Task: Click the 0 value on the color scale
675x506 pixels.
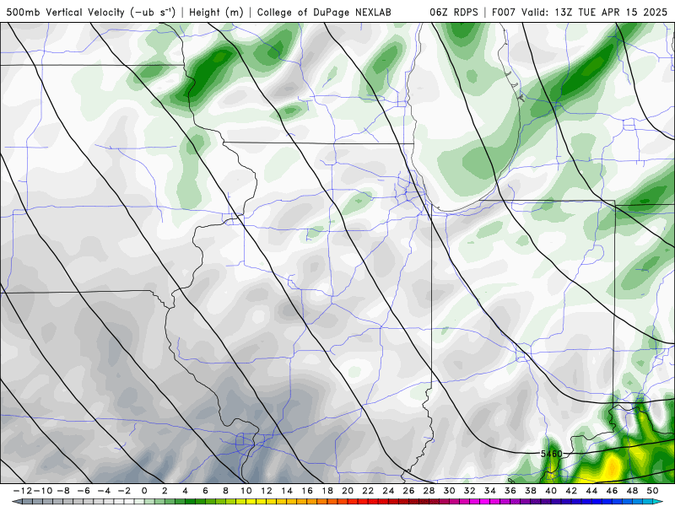Action: point(144,491)
